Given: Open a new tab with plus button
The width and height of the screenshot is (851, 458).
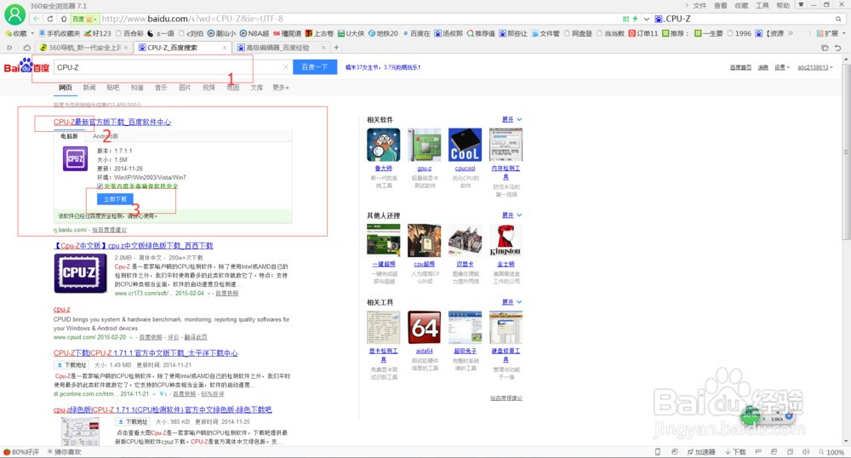Looking at the screenshot, I should click(336, 48).
